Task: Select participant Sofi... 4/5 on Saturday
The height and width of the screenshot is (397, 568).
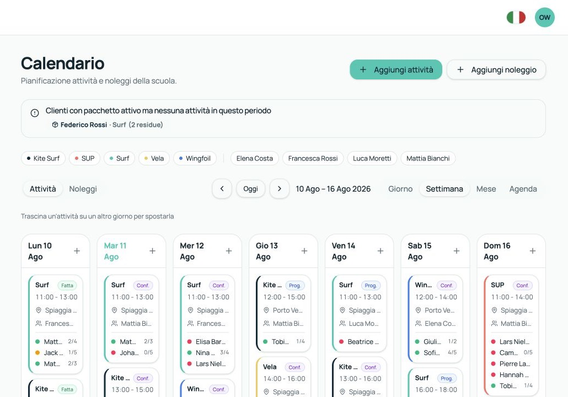Action: 436,352
